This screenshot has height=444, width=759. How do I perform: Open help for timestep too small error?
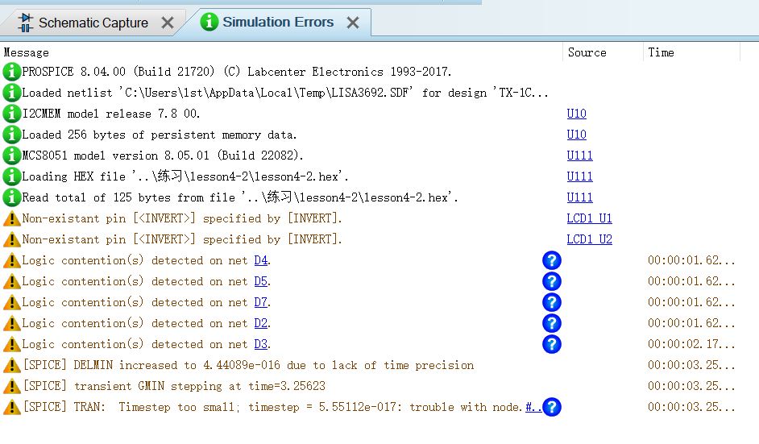[552, 407]
